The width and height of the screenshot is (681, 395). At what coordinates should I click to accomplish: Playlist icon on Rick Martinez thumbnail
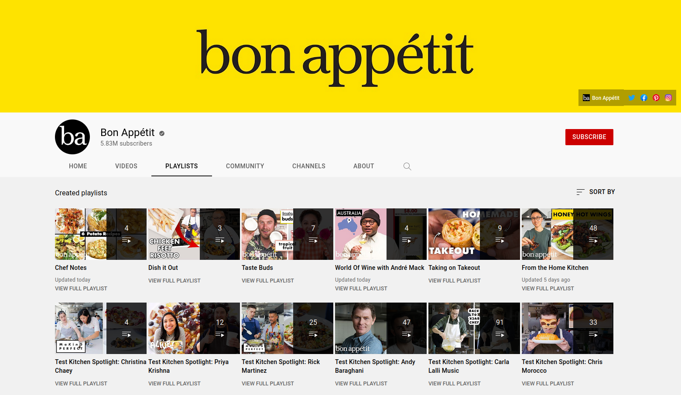click(313, 334)
